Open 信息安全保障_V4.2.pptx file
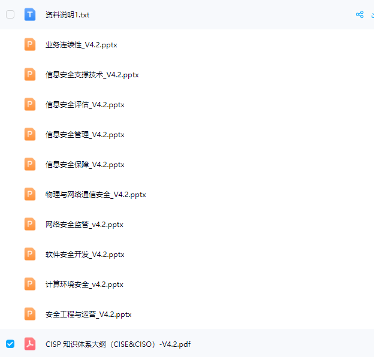Screen dimensions: 374x357 85,165
